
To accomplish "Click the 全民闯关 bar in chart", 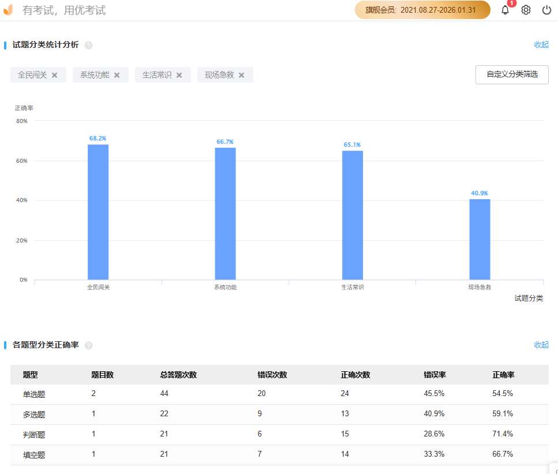I will pyautogui.click(x=98, y=212).
